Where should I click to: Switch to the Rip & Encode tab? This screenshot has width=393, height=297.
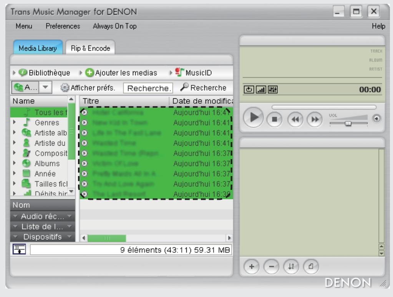(x=91, y=47)
